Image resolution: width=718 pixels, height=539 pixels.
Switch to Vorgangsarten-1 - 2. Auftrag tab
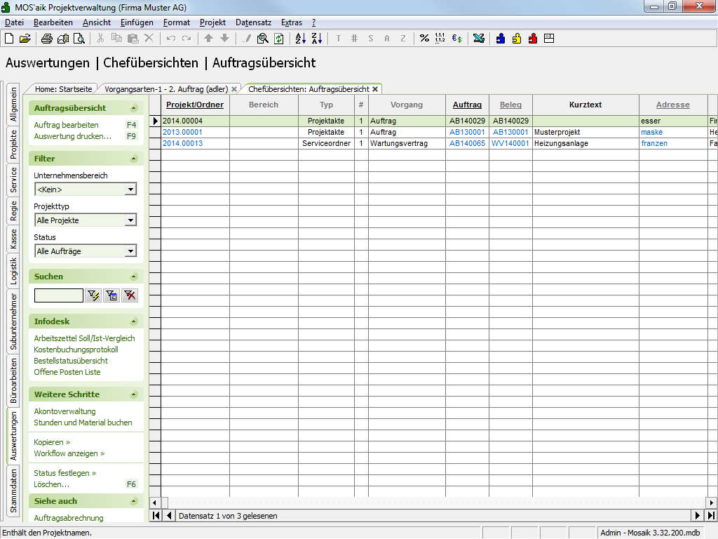pos(166,89)
